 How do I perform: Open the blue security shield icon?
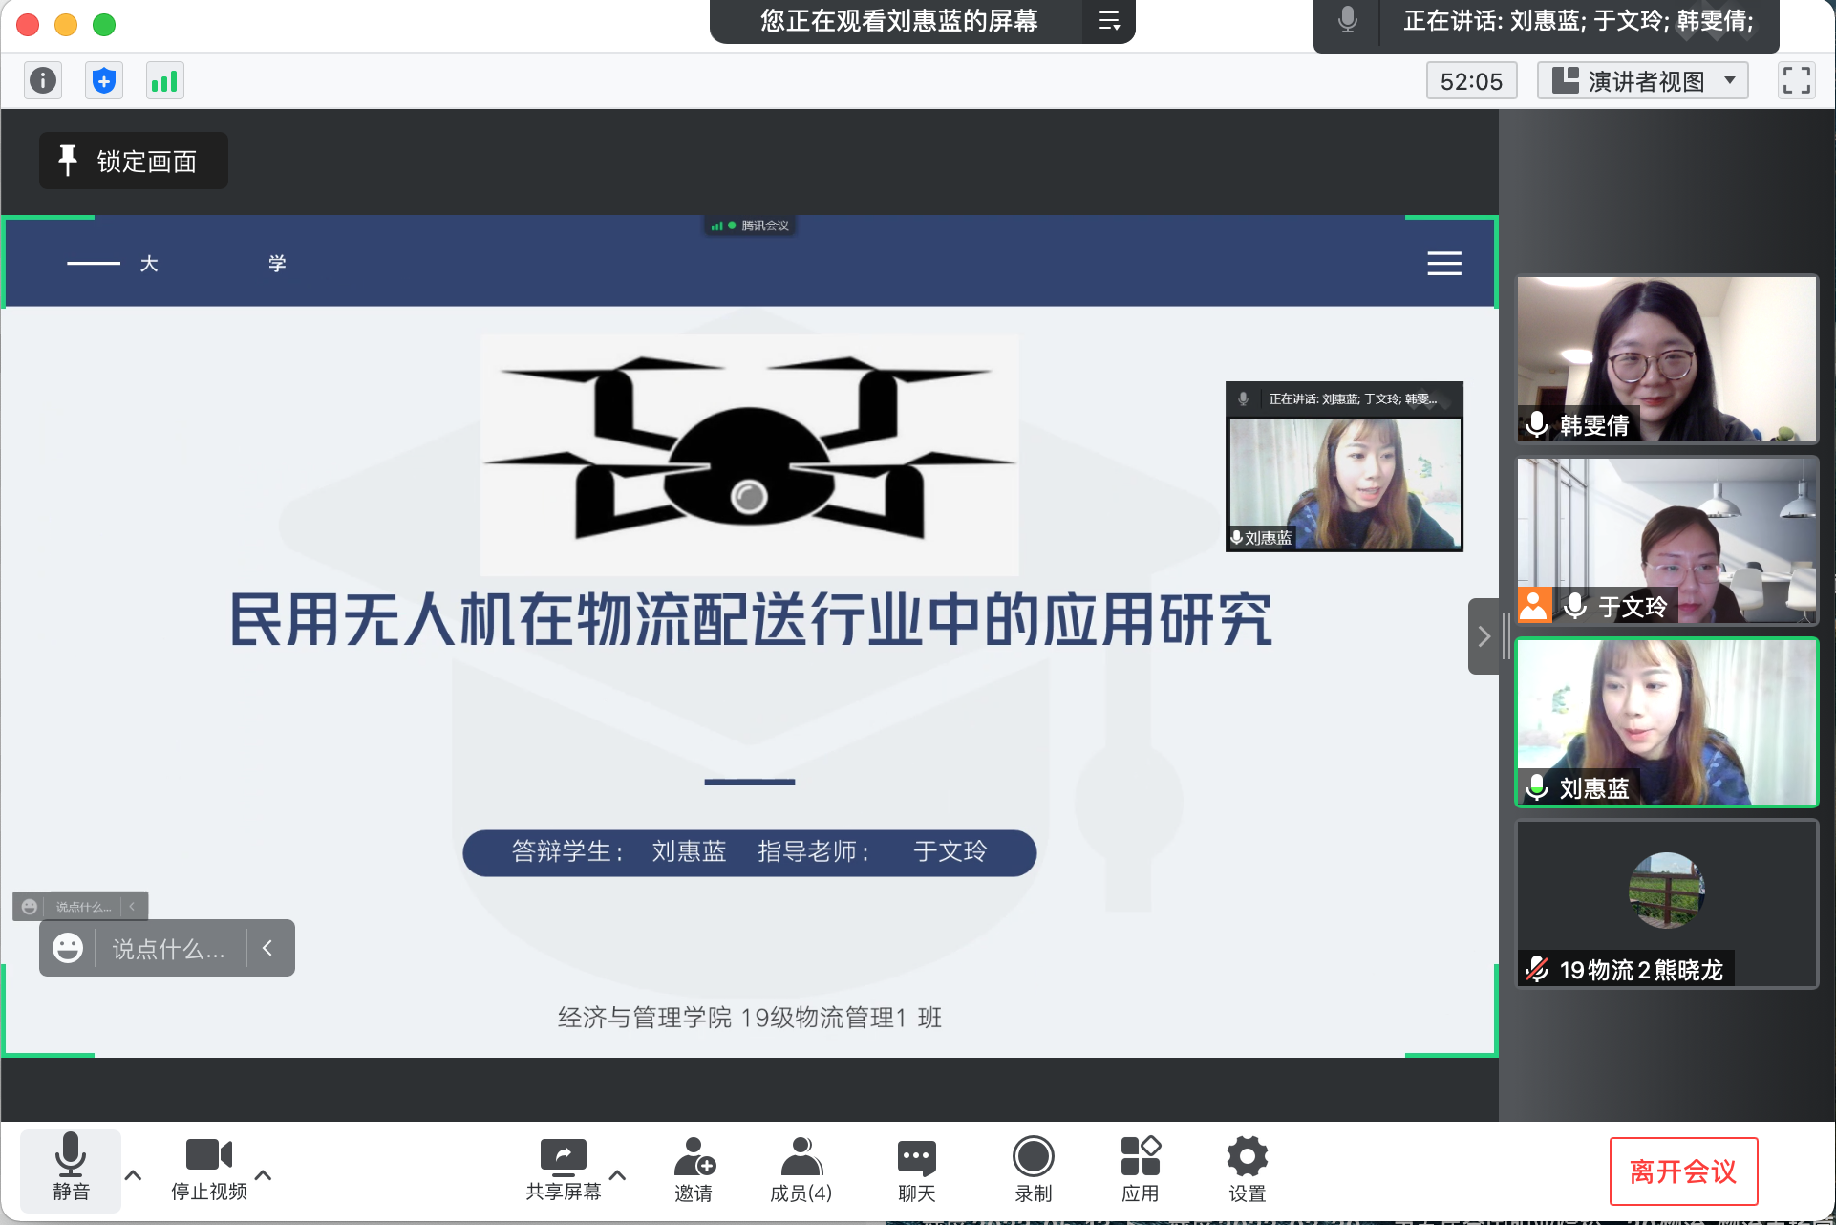click(x=104, y=80)
